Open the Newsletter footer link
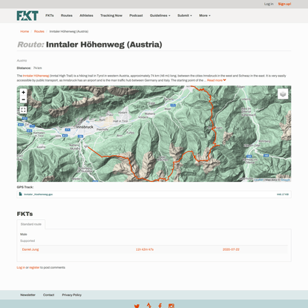This screenshot has width=308, height=308. pos(27,295)
